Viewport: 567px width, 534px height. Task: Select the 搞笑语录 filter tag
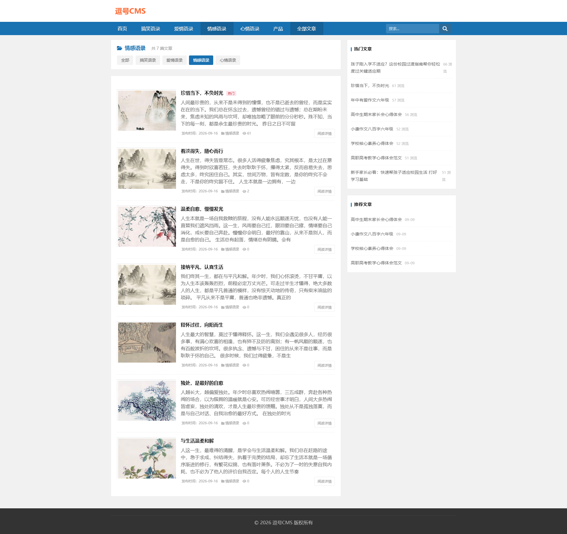[148, 60]
